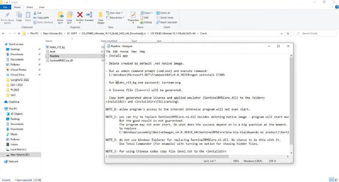This screenshot has height=182, width=339.
Task: Open Network in navigation pane
Action: [13, 161]
